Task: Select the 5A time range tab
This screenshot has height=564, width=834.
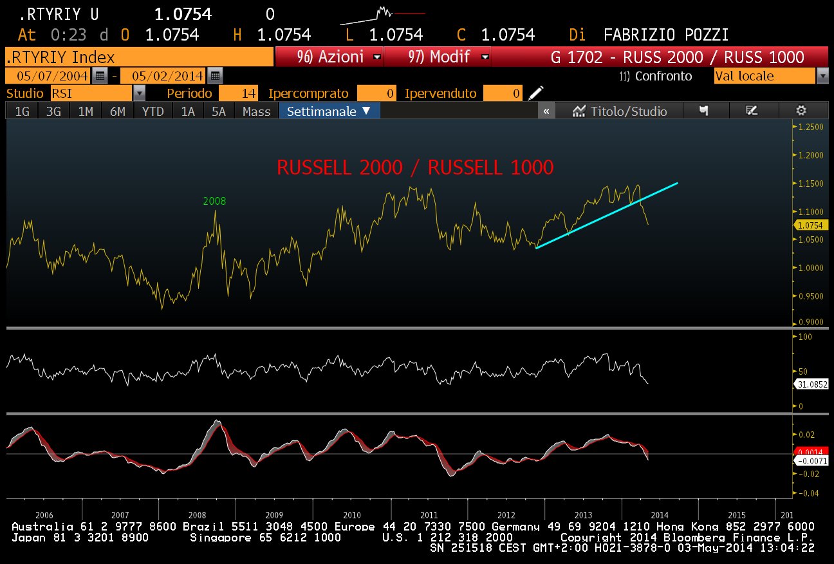Action: click(219, 111)
